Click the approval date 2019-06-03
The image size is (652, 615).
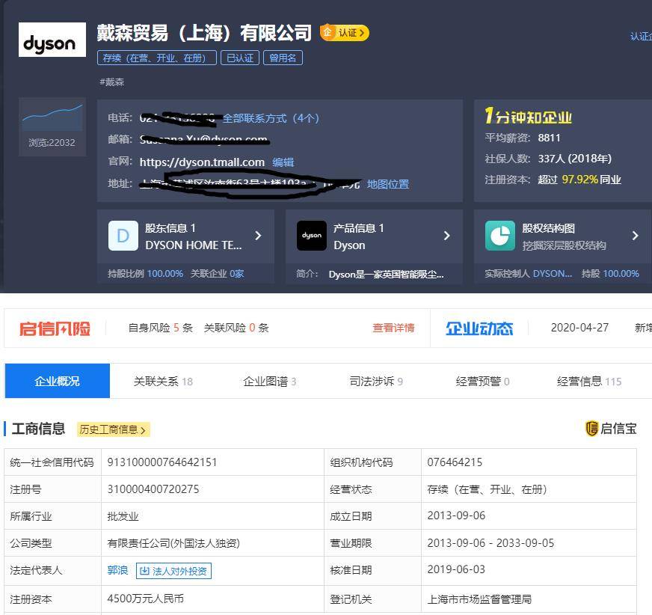click(x=456, y=569)
